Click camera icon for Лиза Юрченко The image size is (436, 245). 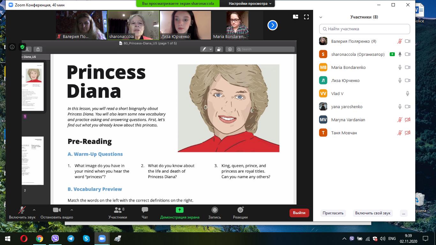point(408,80)
